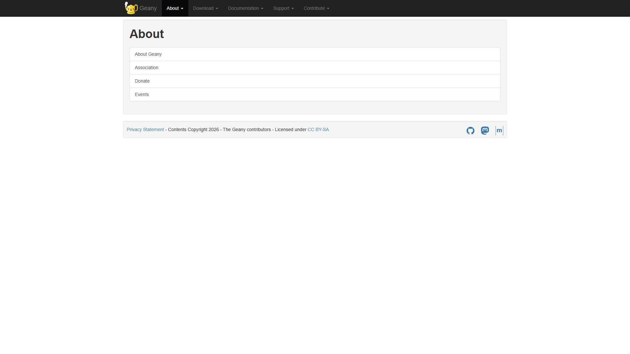Open the About Geany list item

(315, 54)
